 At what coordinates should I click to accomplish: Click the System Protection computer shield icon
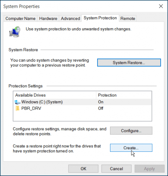pos(15,32)
